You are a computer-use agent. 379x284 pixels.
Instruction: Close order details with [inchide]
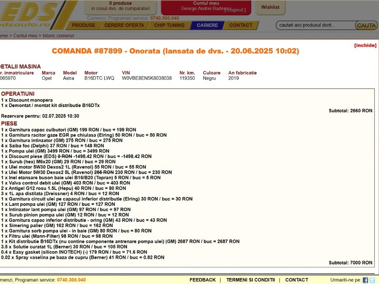tap(365, 45)
